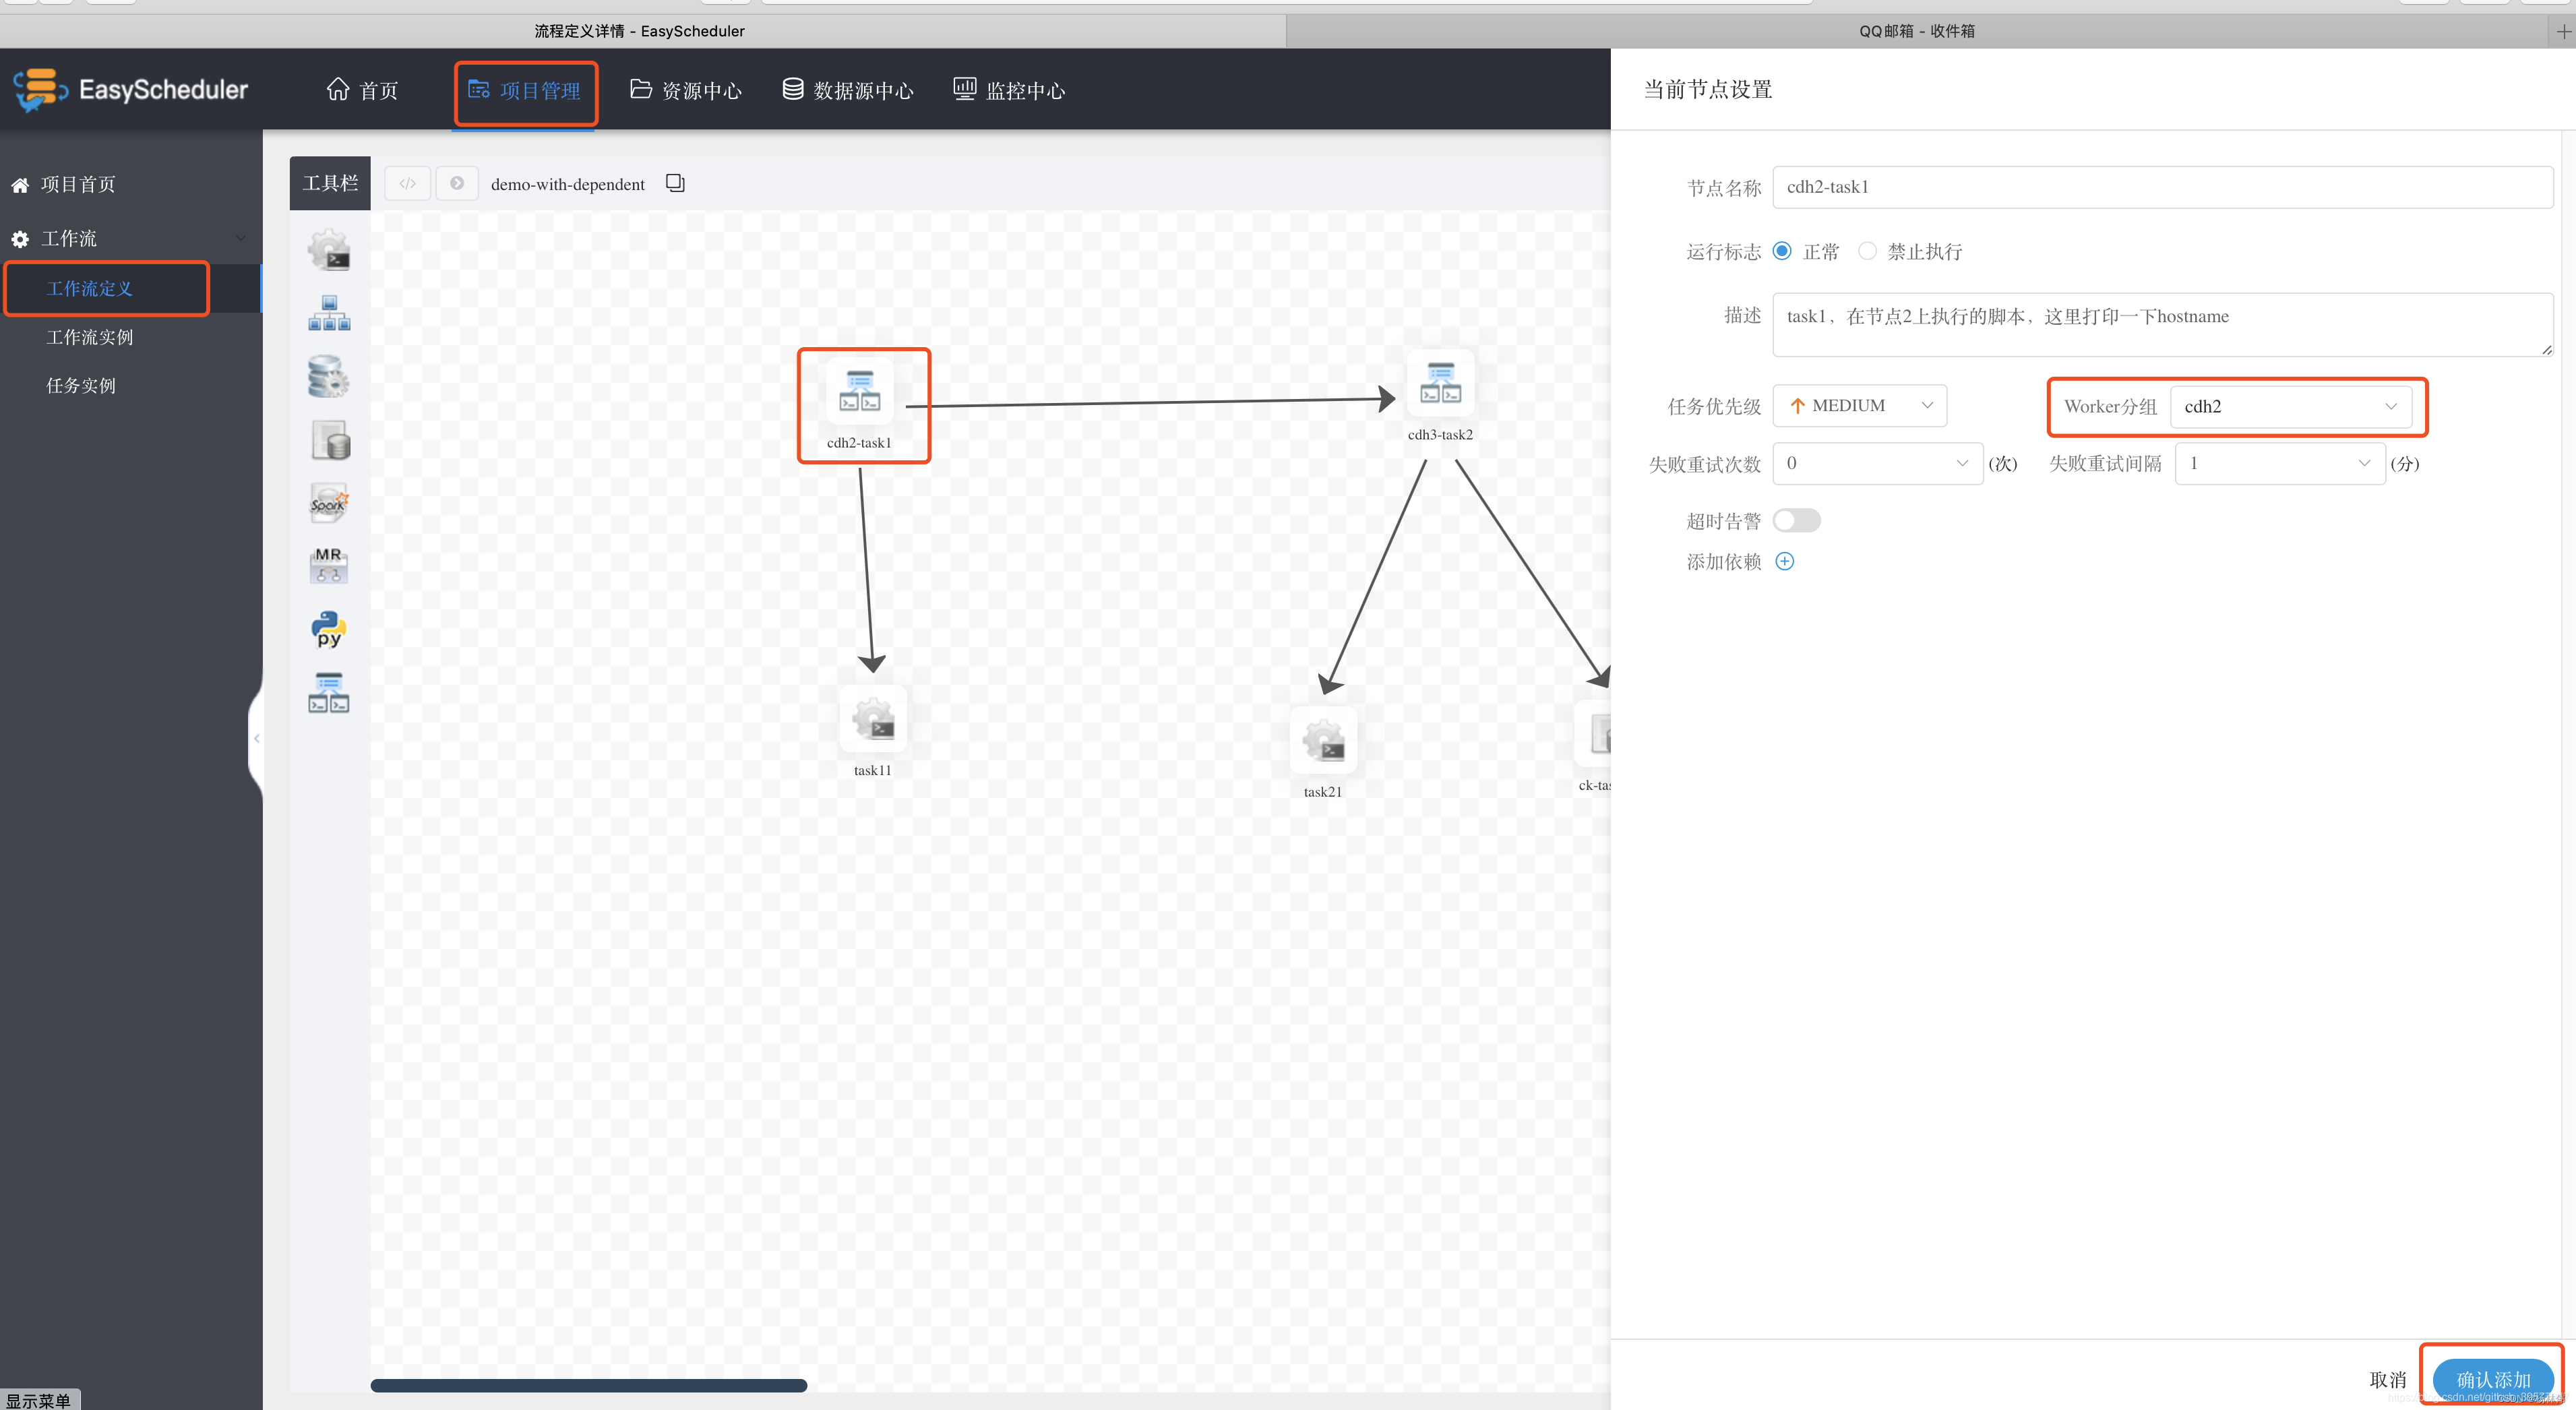Select the Dependent task tool icon
The image size is (2576, 1410).
329,692
